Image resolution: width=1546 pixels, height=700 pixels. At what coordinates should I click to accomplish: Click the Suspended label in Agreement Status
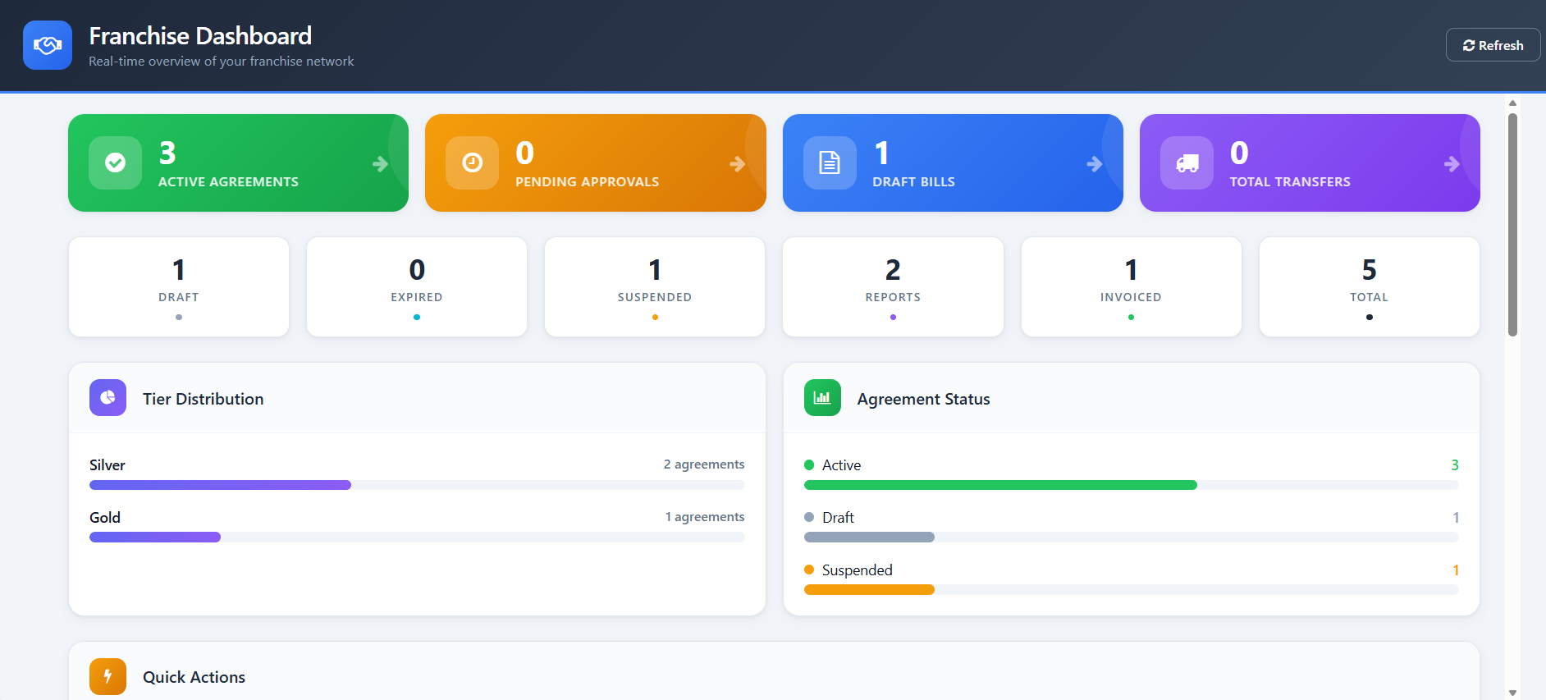tap(858, 570)
